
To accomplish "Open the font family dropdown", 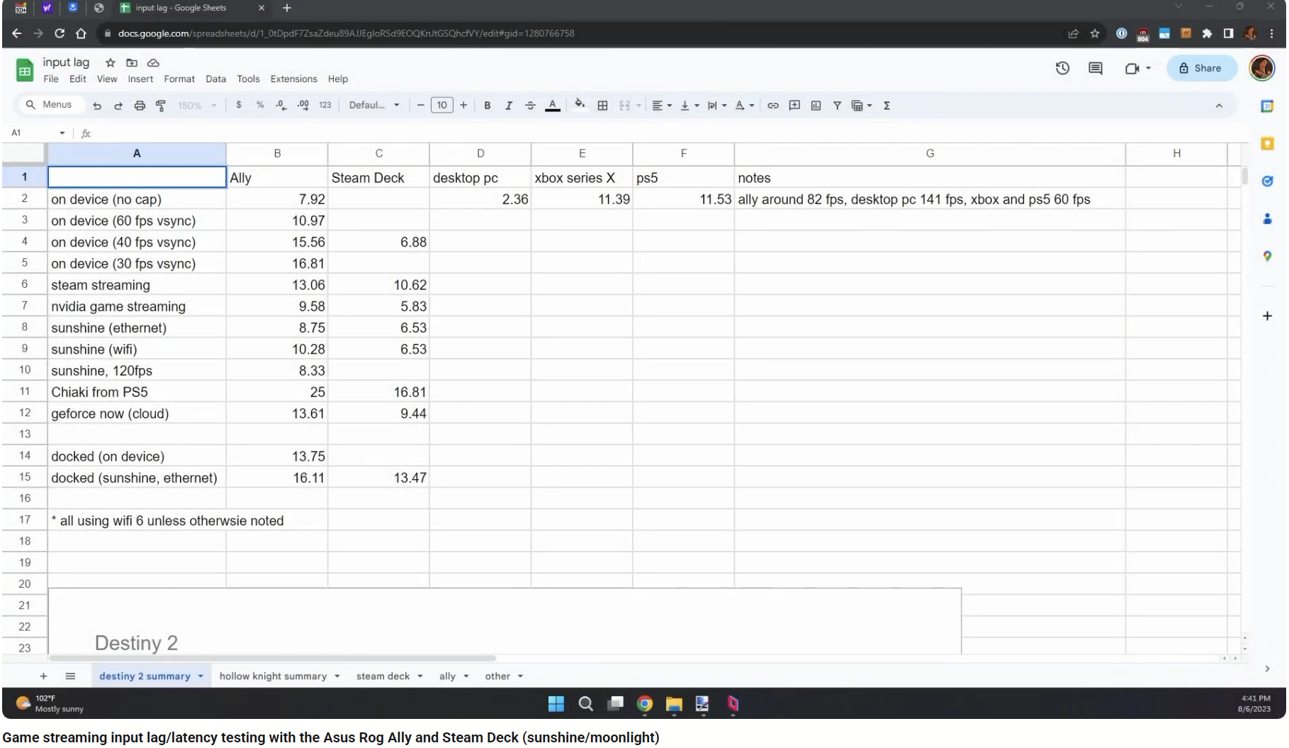I will [x=374, y=106].
